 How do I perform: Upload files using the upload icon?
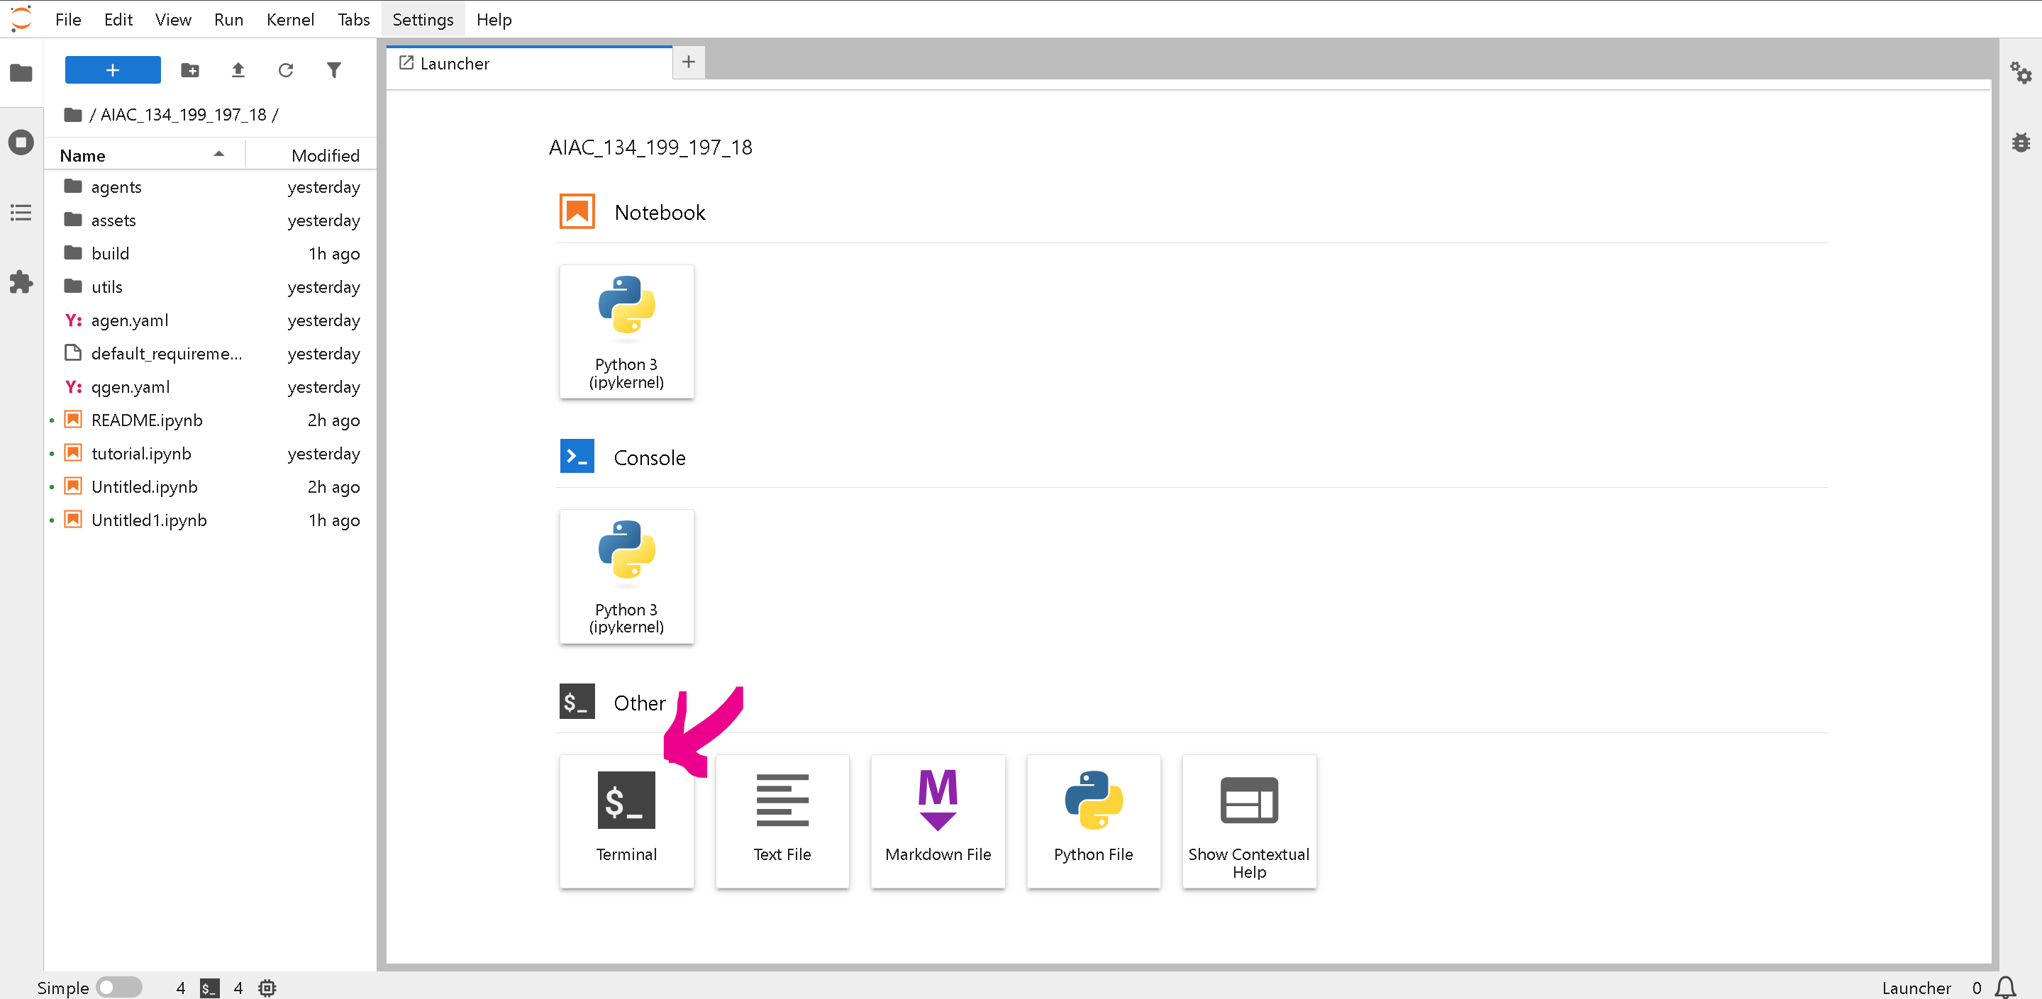pos(238,70)
